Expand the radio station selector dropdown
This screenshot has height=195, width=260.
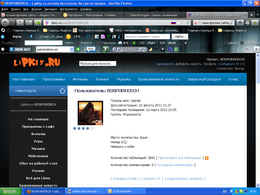(x=137, y=49)
